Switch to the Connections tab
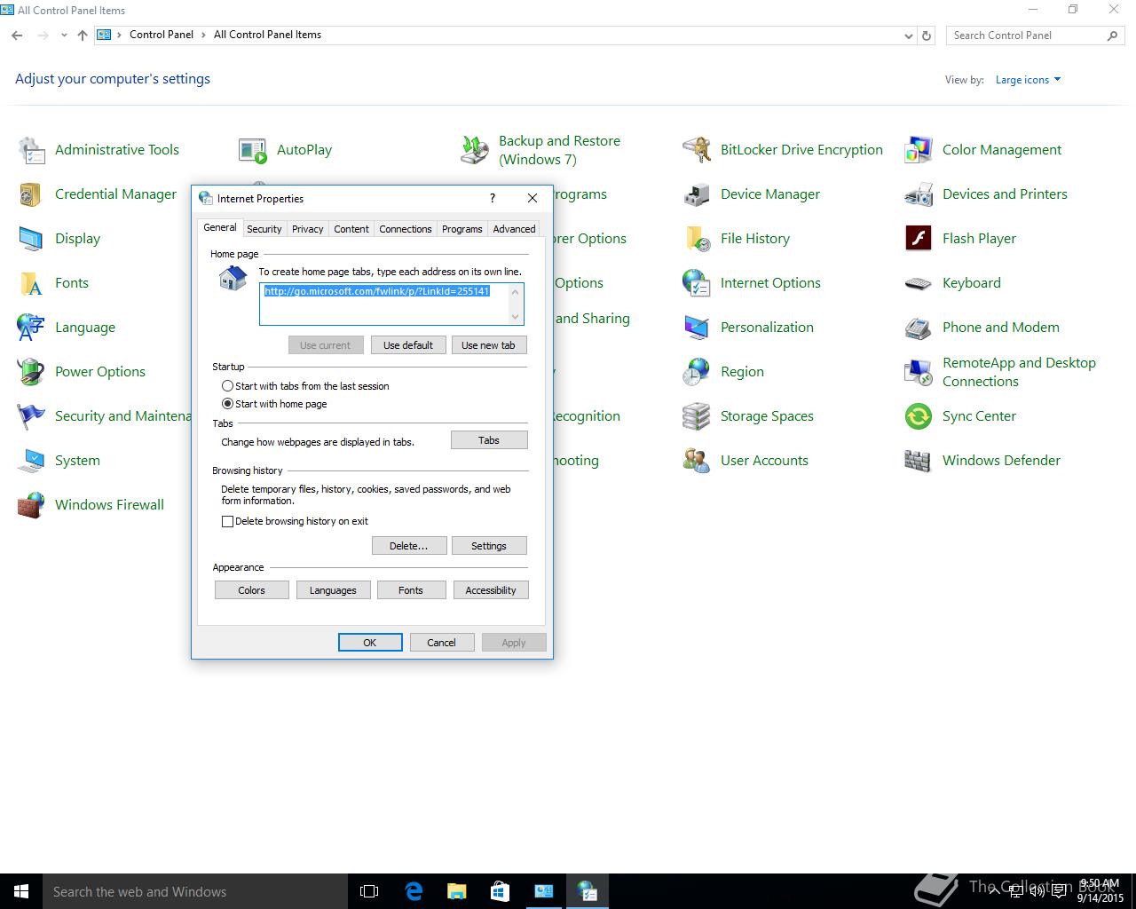This screenshot has height=909, width=1136. (x=406, y=229)
